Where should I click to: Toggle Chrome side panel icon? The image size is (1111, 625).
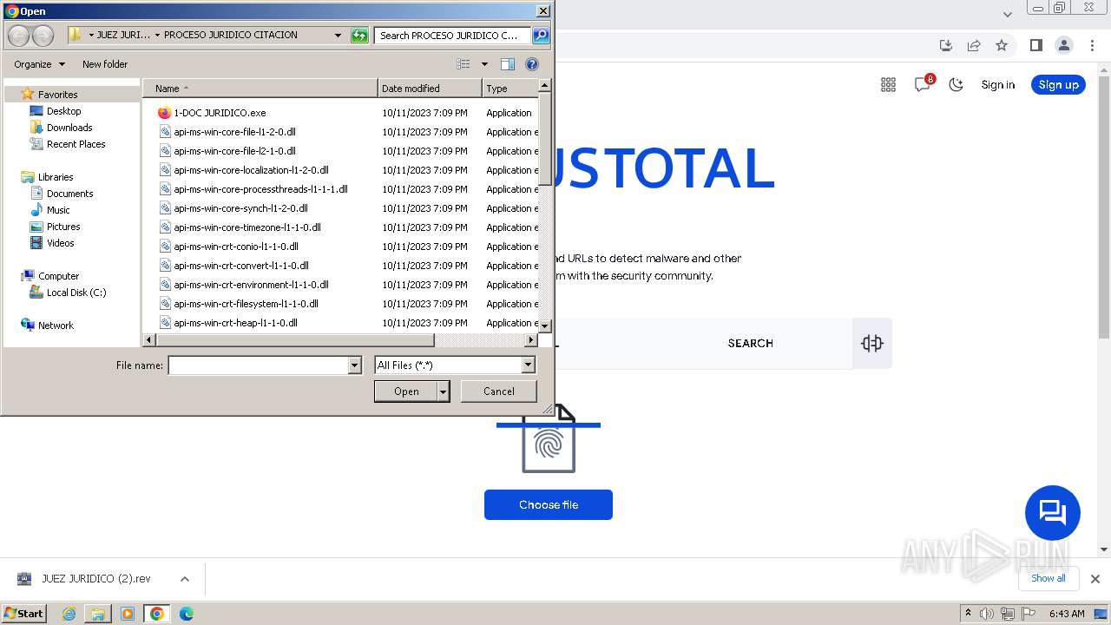[1035, 45]
